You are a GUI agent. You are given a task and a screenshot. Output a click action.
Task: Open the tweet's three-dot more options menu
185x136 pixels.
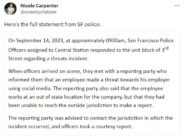pos(177,6)
